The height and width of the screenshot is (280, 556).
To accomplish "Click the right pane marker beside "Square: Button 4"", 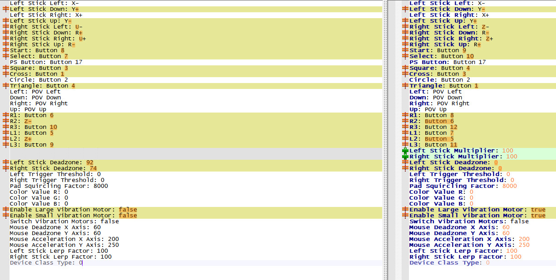I will [x=404, y=68].
